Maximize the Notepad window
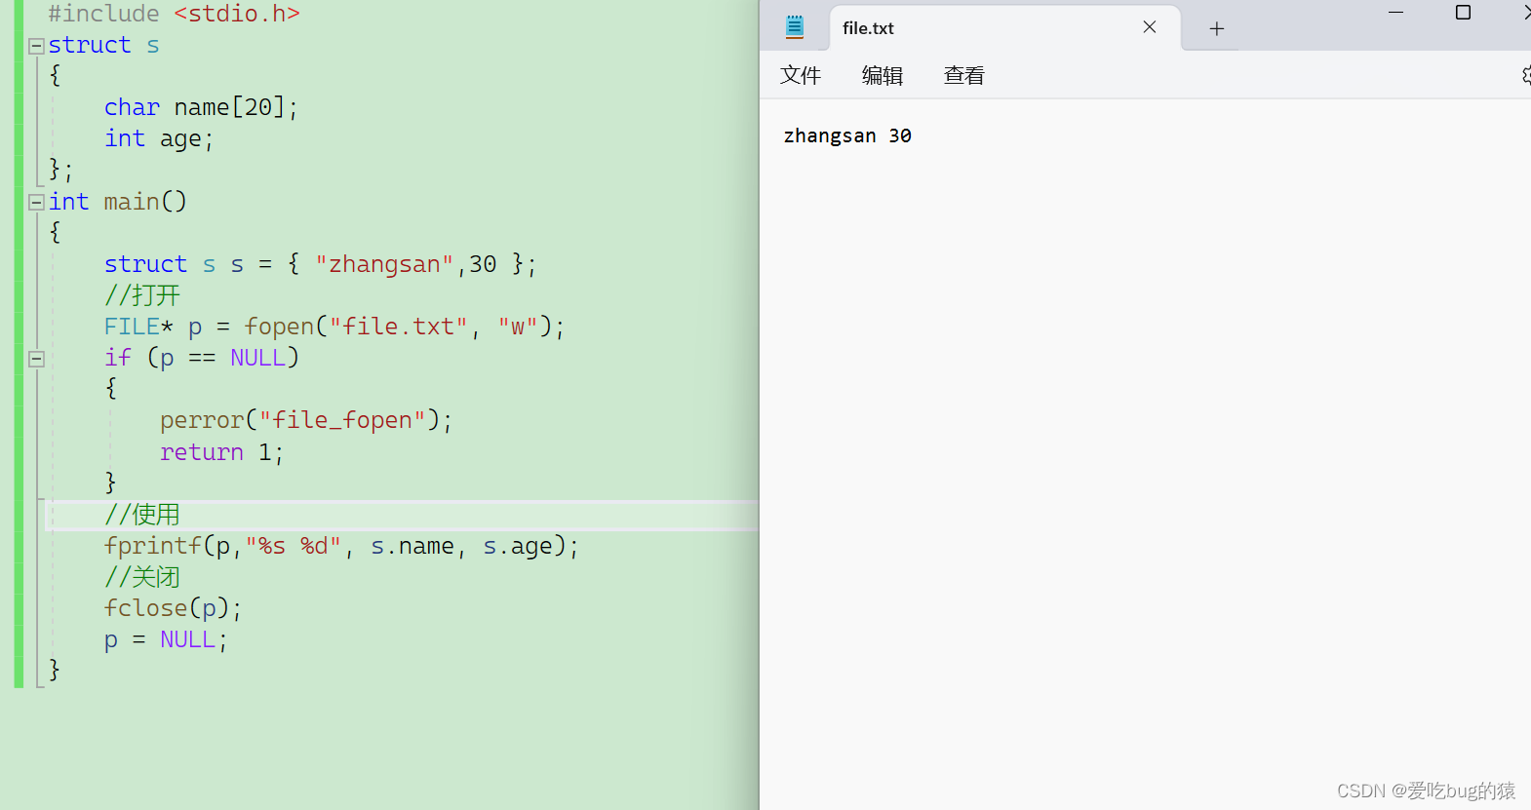 click(x=1463, y=13)
